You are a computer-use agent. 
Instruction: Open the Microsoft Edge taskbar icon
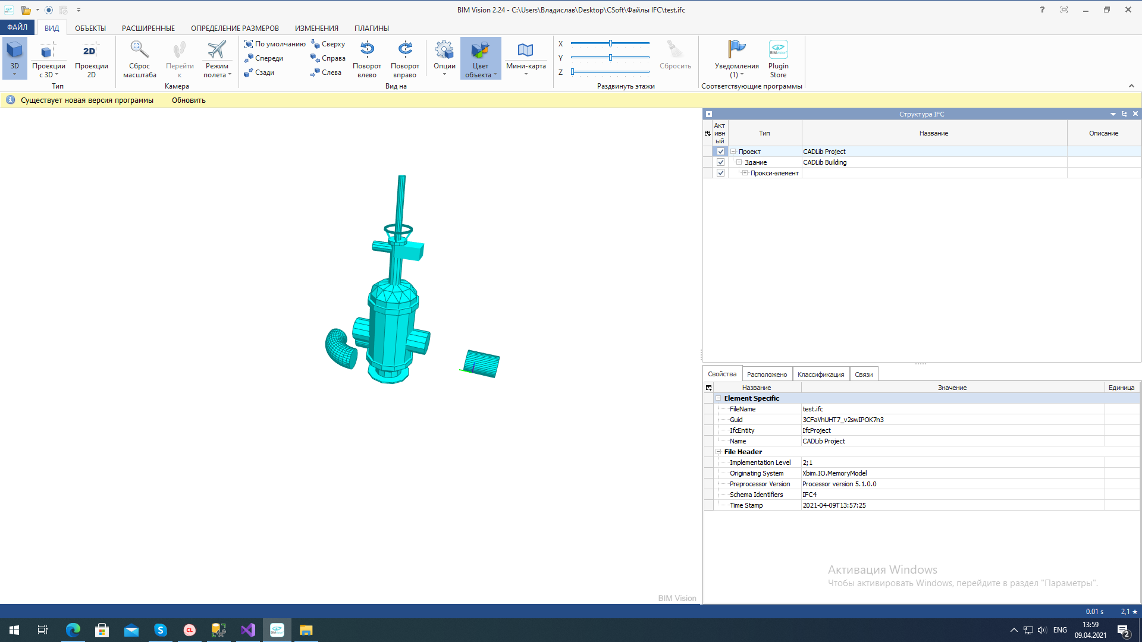pos(73,630)
